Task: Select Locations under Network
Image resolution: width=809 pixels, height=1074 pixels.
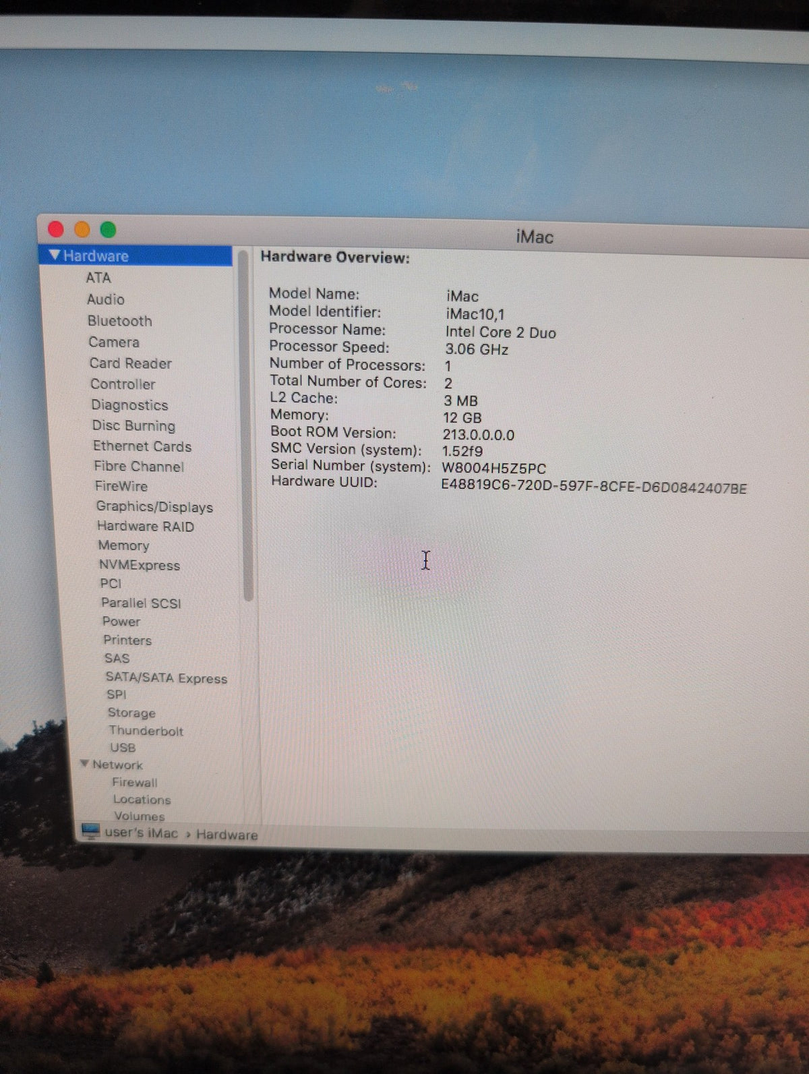Action: [142, 800]
